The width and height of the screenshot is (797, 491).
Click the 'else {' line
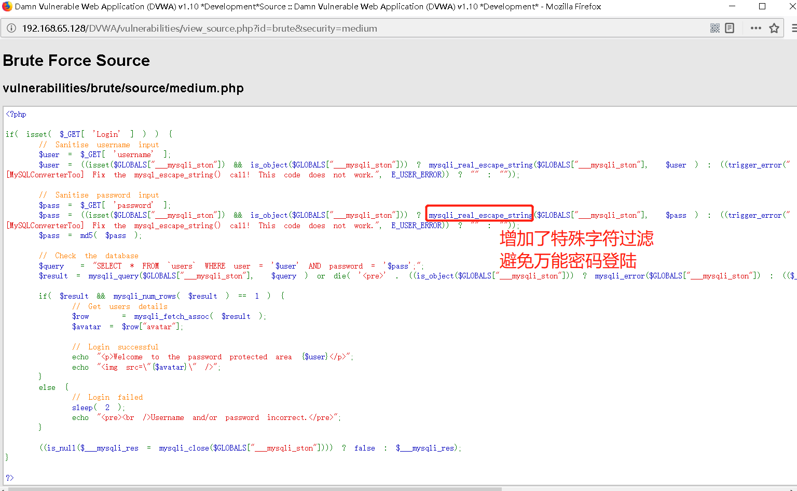(x=53, y=387)
